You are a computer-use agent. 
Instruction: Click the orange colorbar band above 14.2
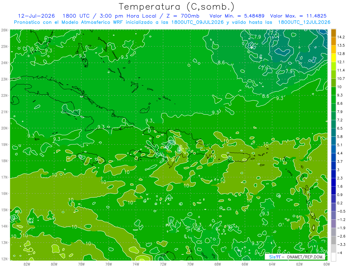point(334,33)
